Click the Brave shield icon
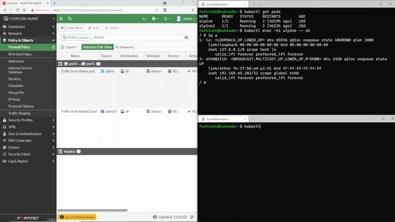395x222 pixels. point(165,10)
